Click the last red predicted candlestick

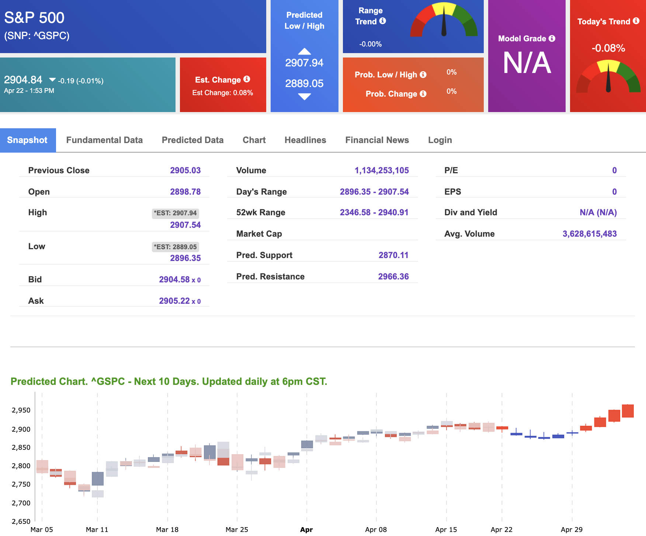[x=628, y=411]
